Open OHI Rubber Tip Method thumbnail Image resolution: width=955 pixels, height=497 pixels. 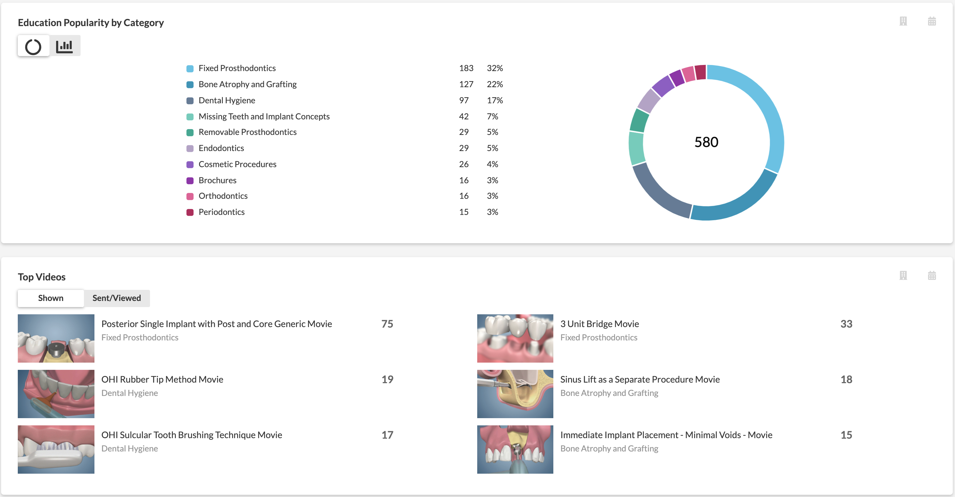click(x=56, y=394)
